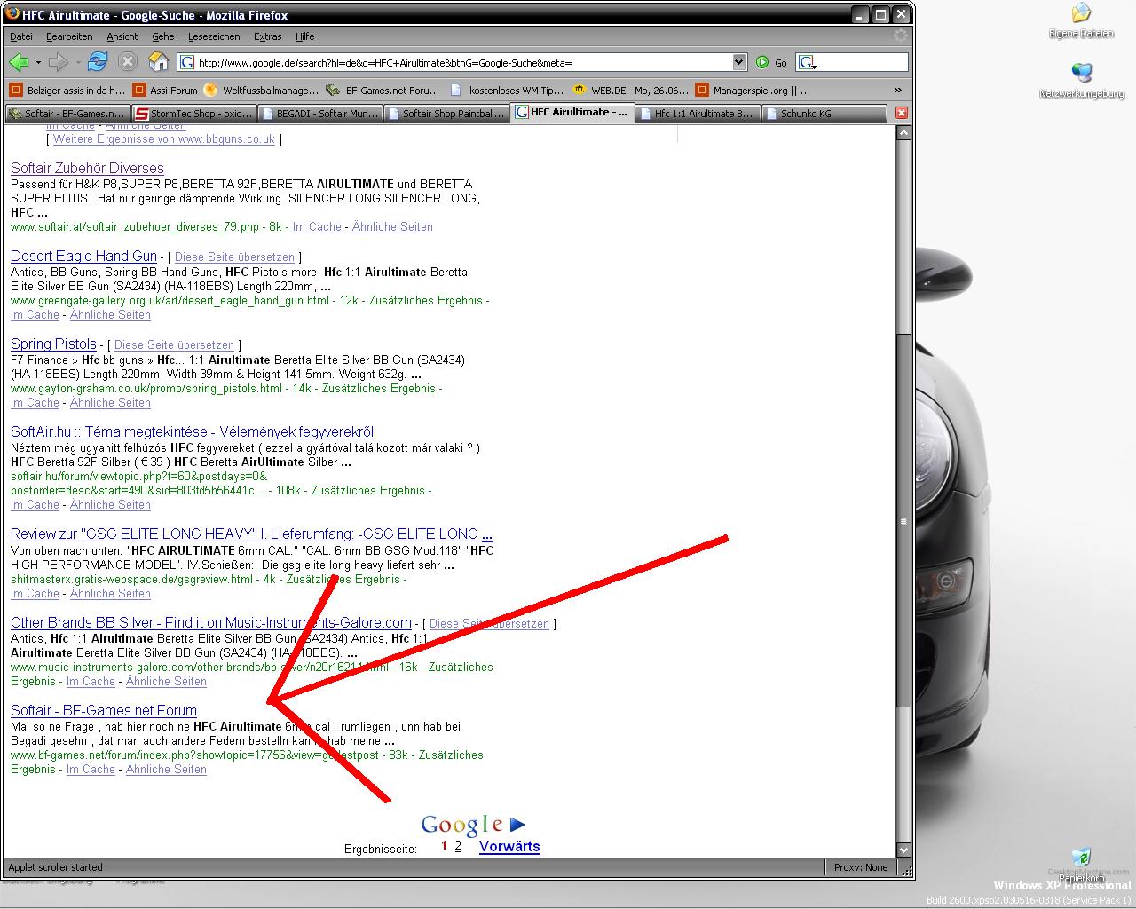Screen dimensions: 1136x909
Task: Go to results page 2
Action: tap(458, 846)
